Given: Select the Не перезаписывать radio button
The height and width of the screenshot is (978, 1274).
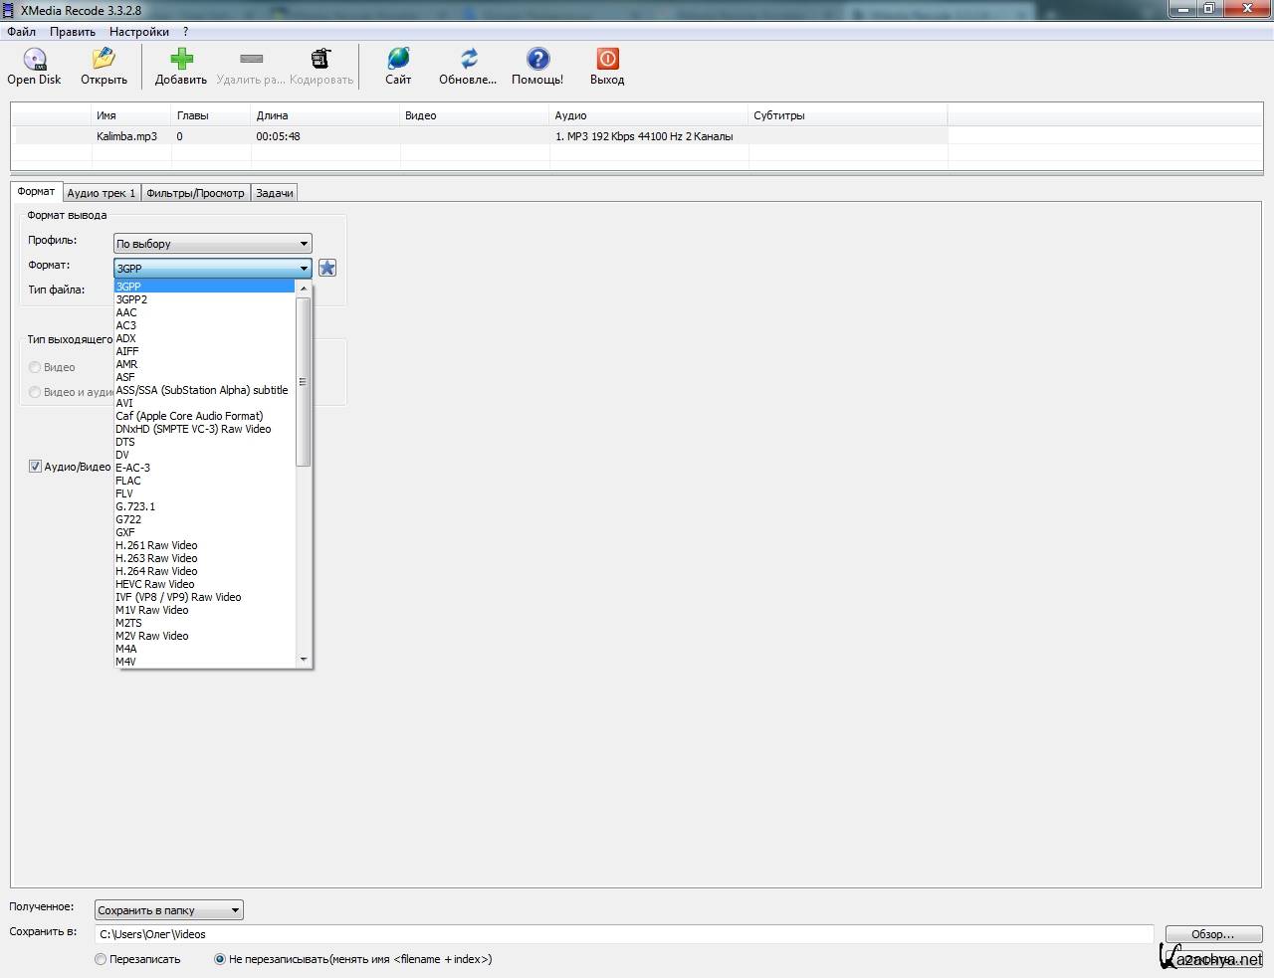Looking at the screenshot, I should 220,959.
